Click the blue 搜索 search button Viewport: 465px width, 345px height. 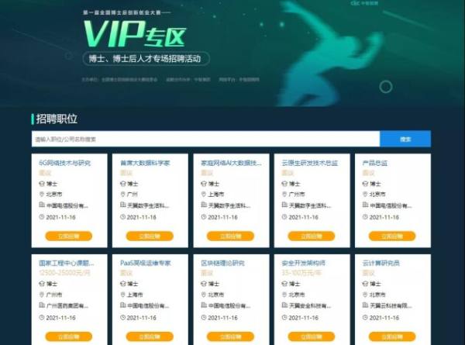coord(405,139)
